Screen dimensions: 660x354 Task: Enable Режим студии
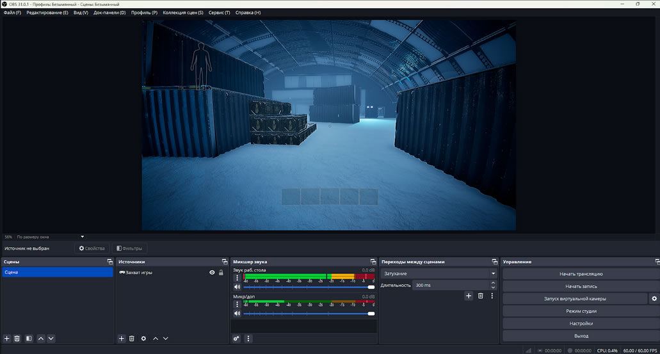(581, 311)
